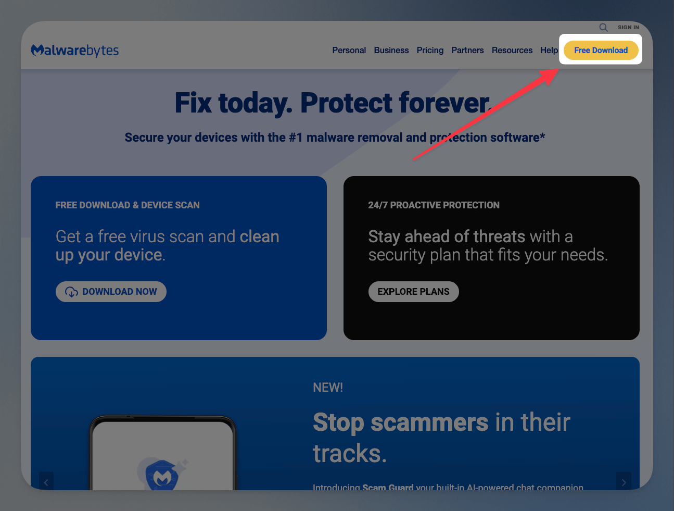
Task: Click the yellow Free Download button
Action: (x=601, y=50)
